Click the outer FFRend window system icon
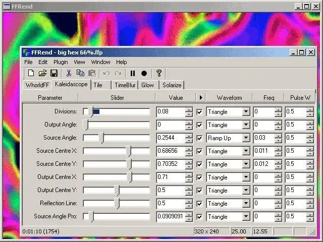Viewport: 323px width, 242px height. 7,7
